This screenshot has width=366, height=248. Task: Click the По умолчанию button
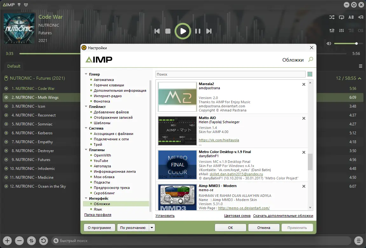[133, 227]
